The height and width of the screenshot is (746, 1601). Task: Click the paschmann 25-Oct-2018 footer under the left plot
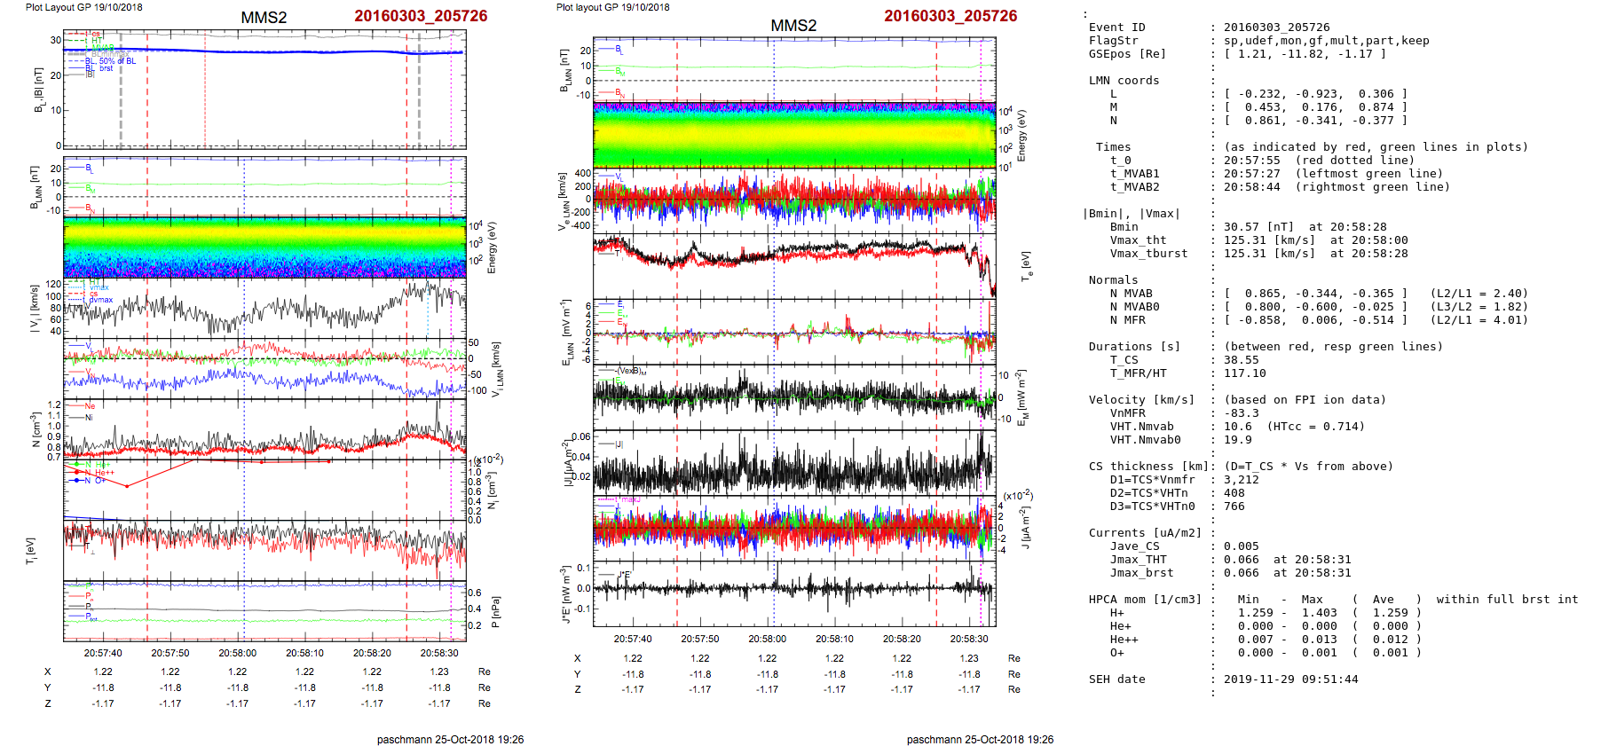pyautogui.click(x=450, y=739)
